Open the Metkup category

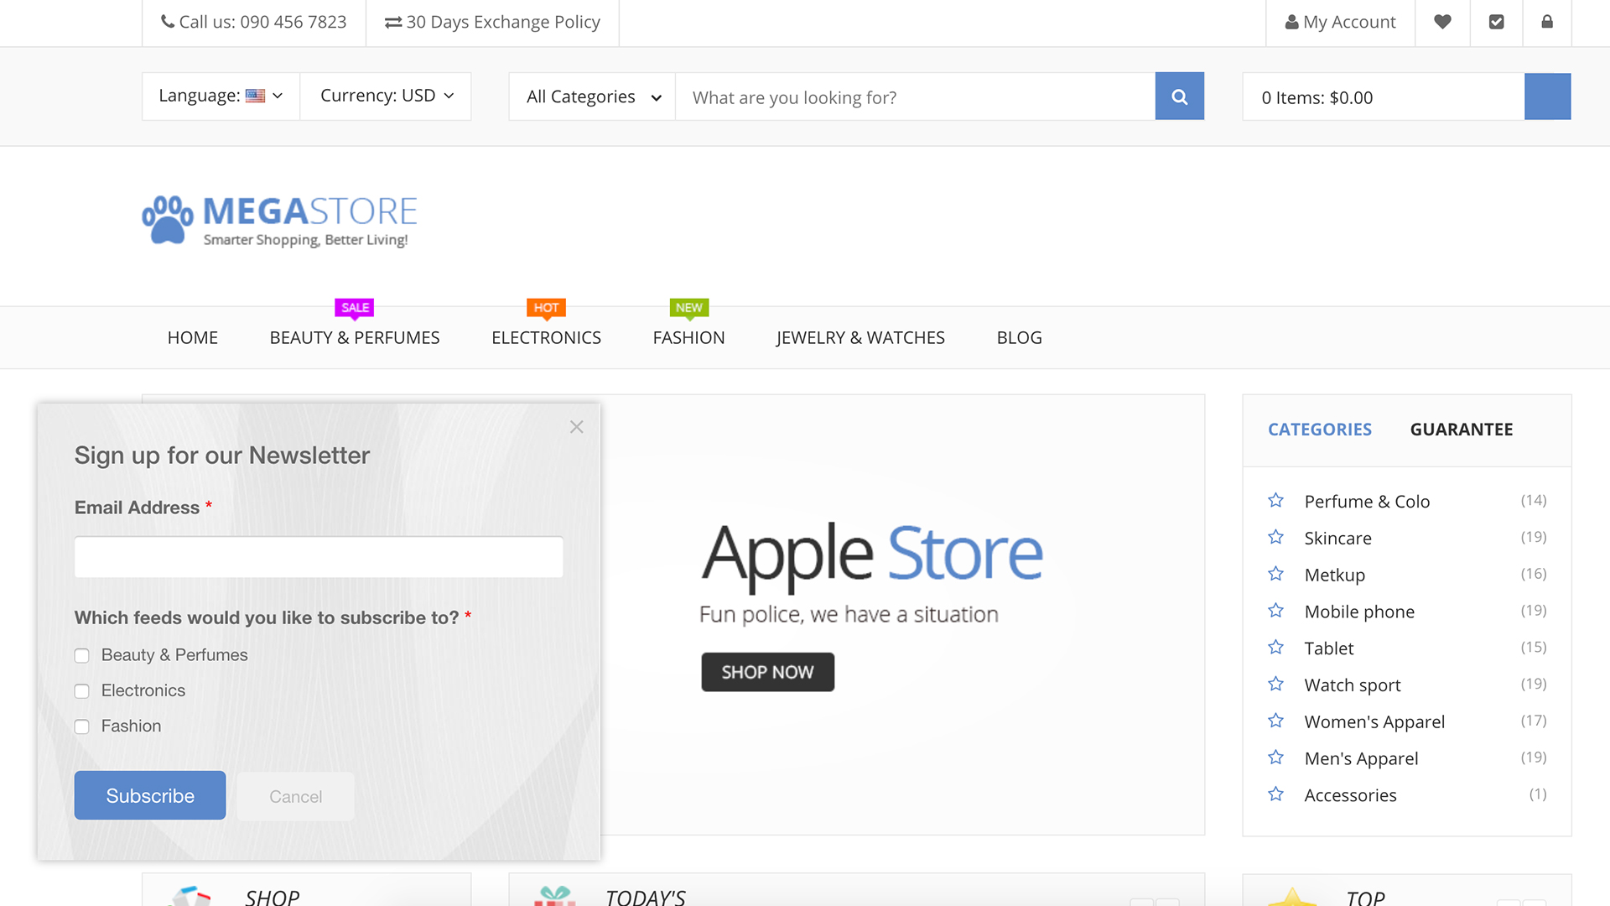pos(1335,575)
